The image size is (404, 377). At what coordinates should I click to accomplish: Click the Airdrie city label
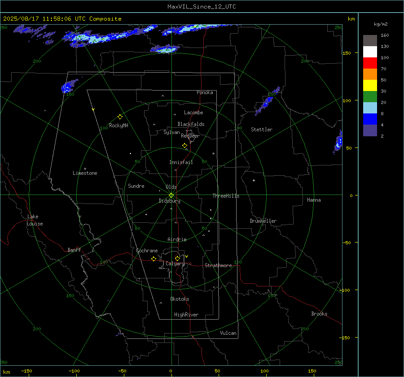(177, 239)
